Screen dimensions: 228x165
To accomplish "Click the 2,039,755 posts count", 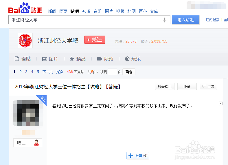I will point(159,41).
